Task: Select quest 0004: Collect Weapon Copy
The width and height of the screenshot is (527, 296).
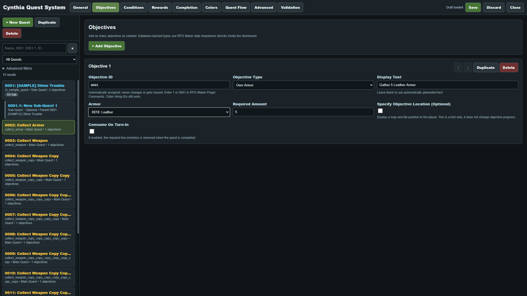Action: [x=38, y=160]
